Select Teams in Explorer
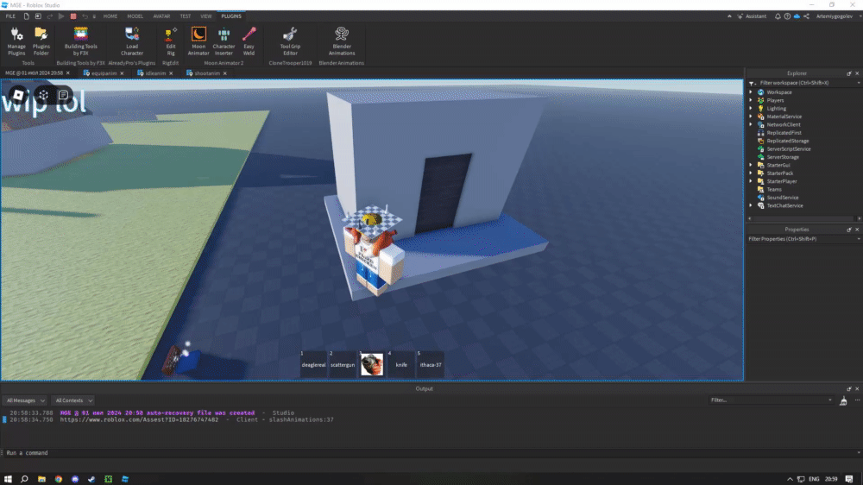The height and width of the screenshot is (485, 863). coord(774,189)
